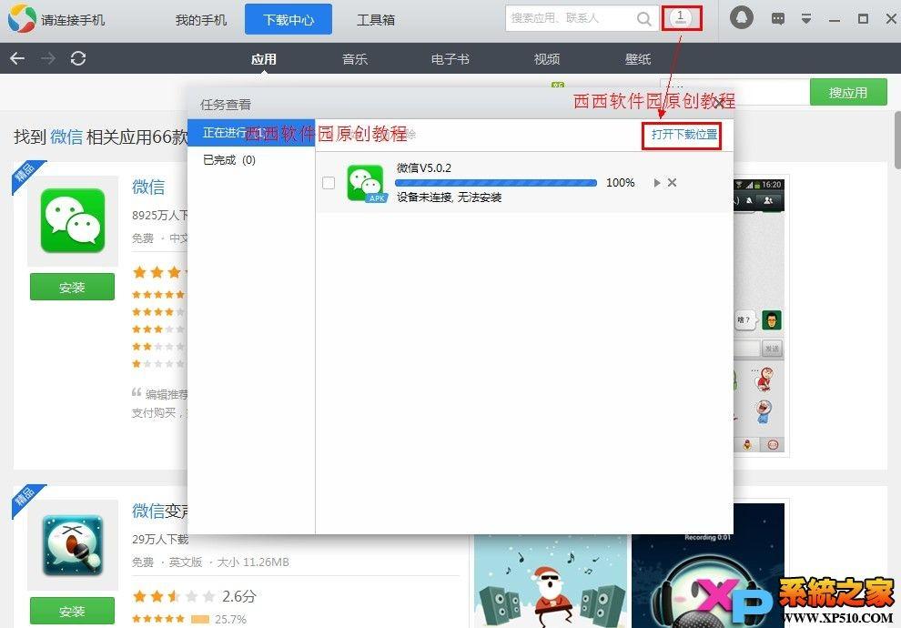Click the 搜应用 button

[x=848, y=93]
